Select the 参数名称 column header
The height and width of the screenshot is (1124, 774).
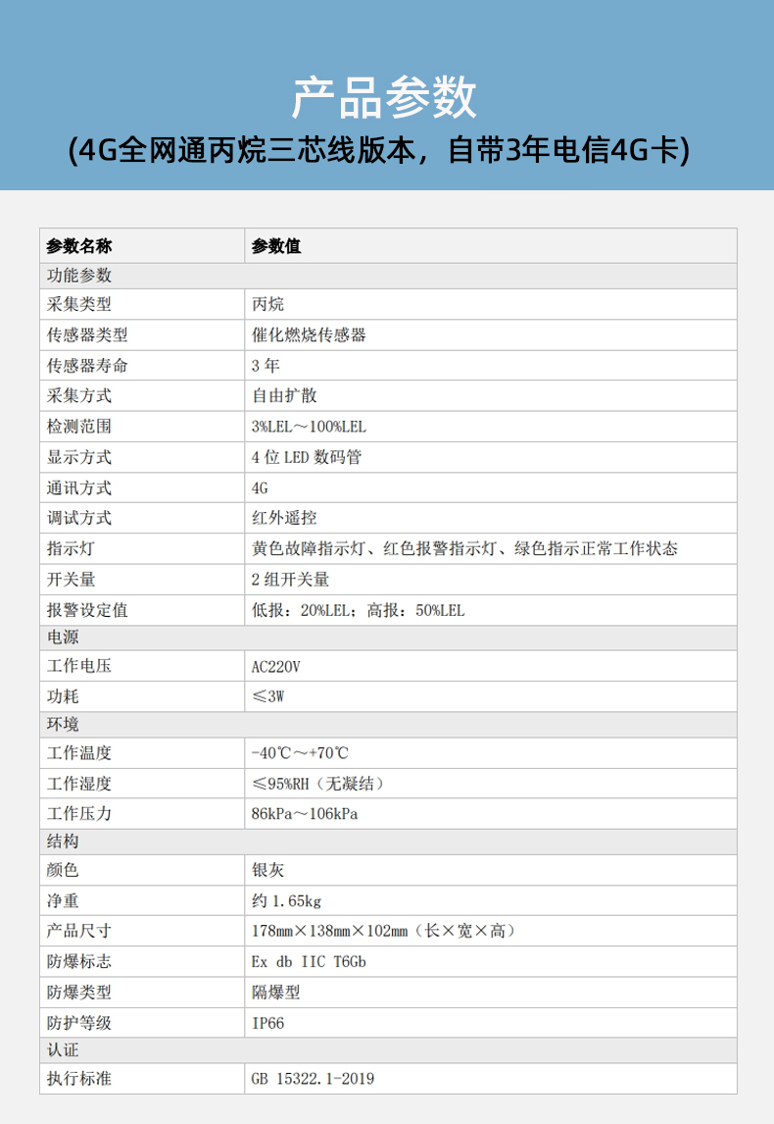(x=79, y=246)
